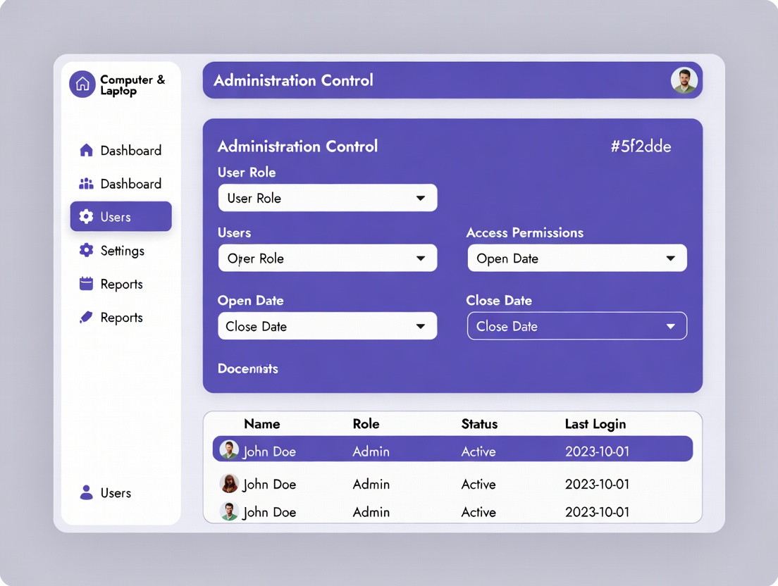Open the dropdown under the Open Date label
The height and width of the screenshot is (586, 778).
click(x=327, y=326)
